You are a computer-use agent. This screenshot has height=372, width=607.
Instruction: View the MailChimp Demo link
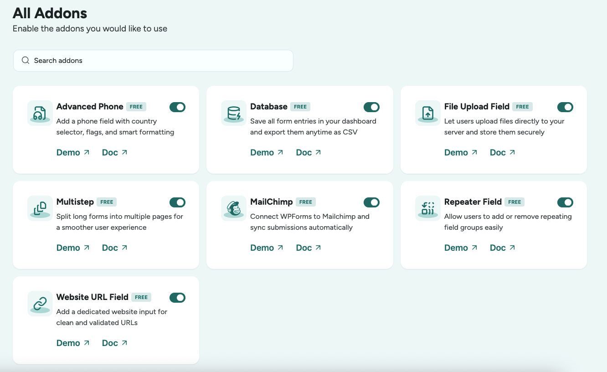tap(267, 248)
